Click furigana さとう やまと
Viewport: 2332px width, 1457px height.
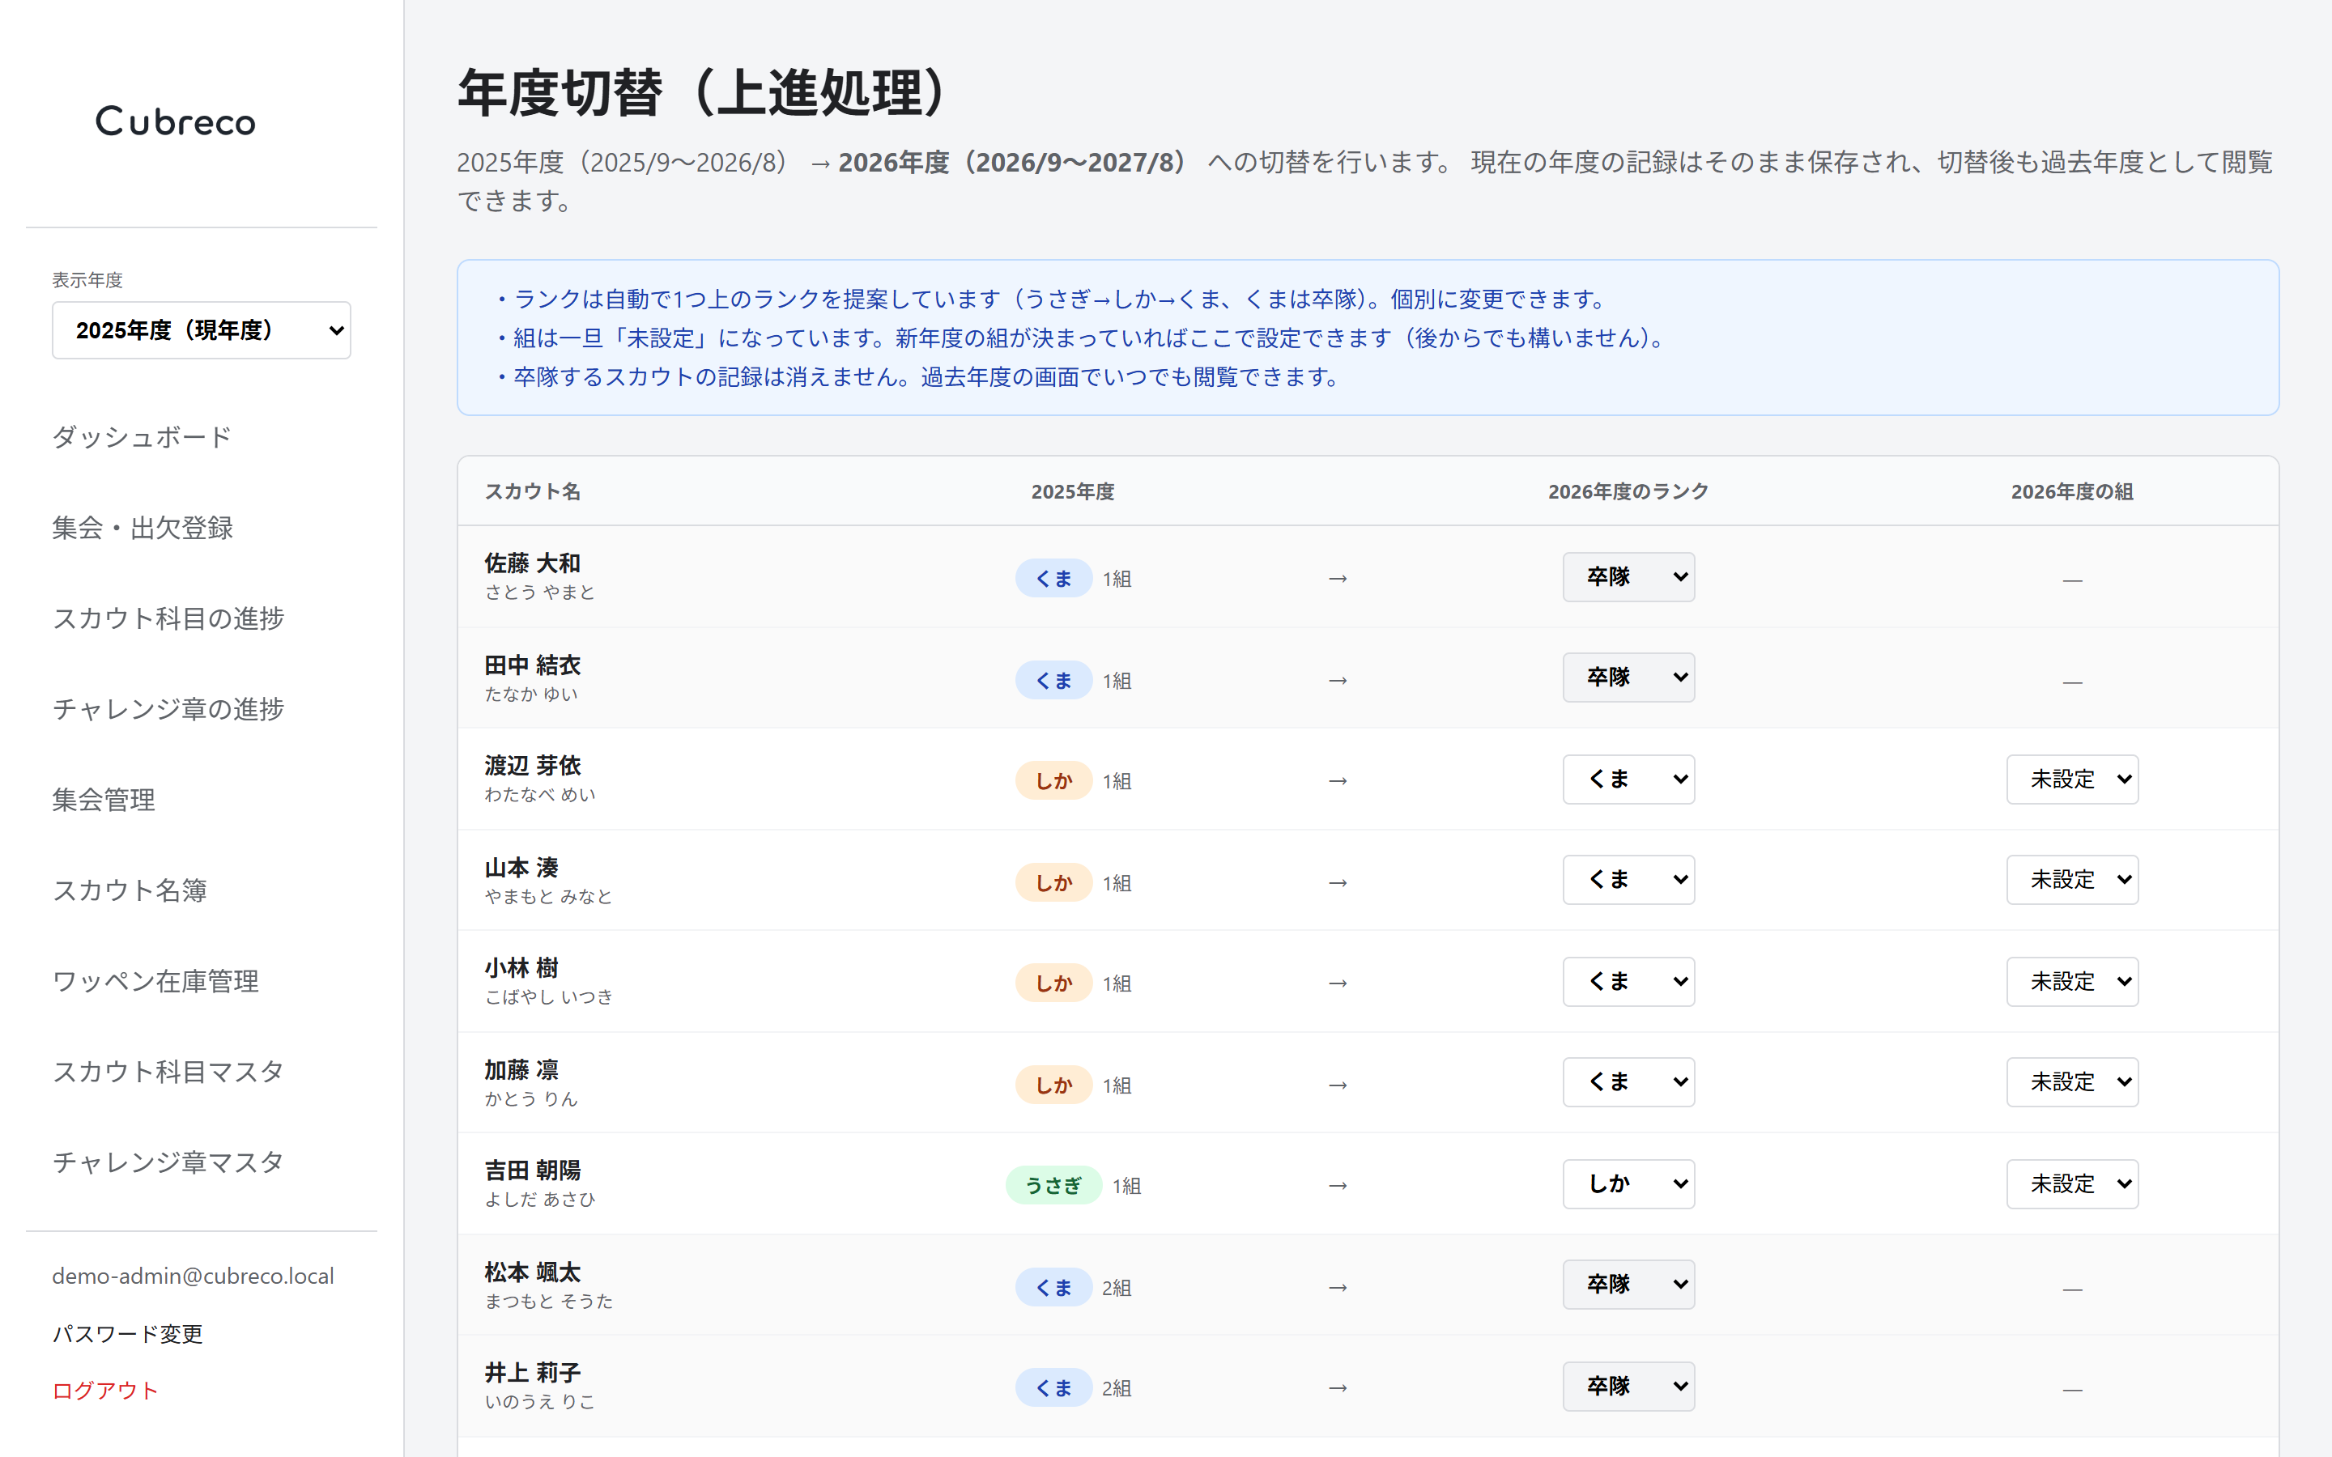[x=539, y=592]
